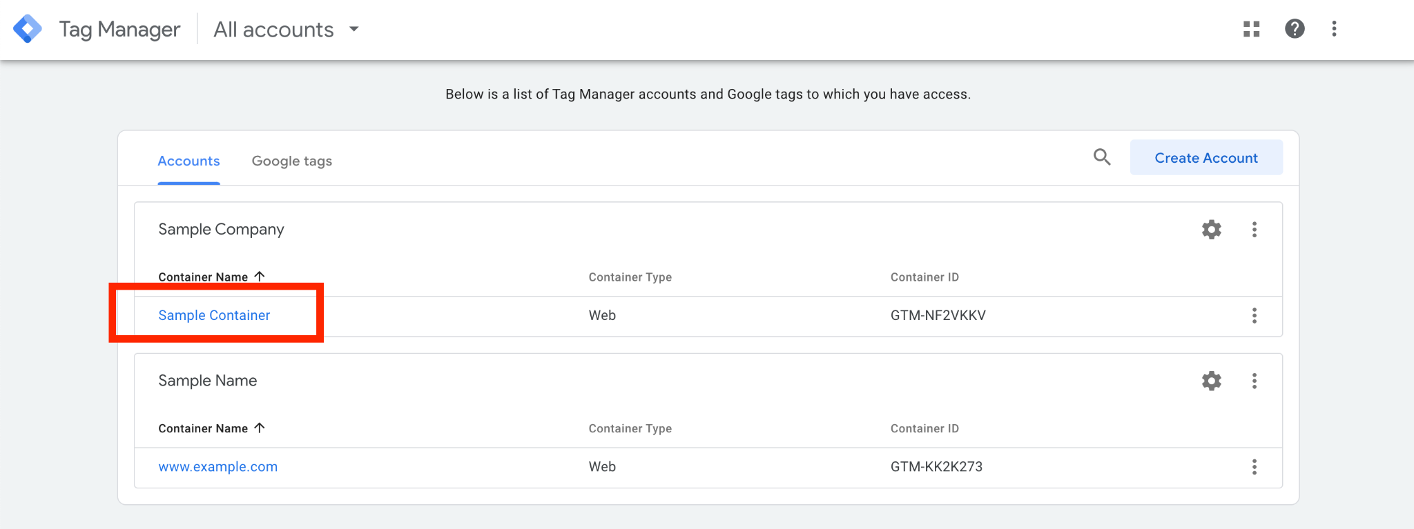Open the www.example.com container link
The width and height of the screenshot is (1414, 529).
pyautogui.click(x=218, y=467)
